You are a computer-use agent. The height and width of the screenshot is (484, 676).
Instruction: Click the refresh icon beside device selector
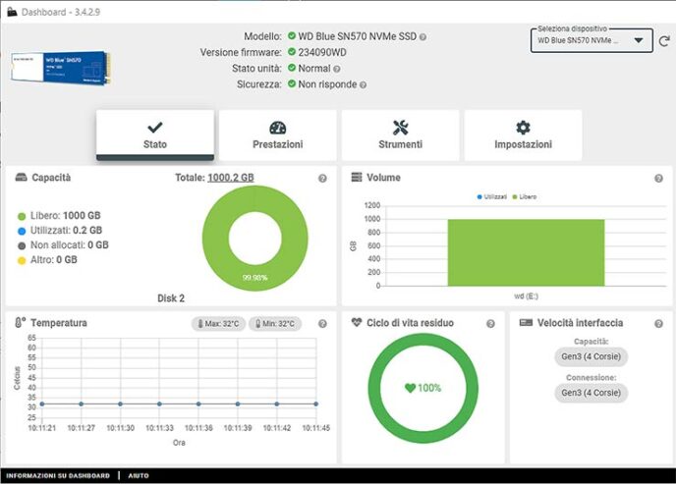pos(664,41)
